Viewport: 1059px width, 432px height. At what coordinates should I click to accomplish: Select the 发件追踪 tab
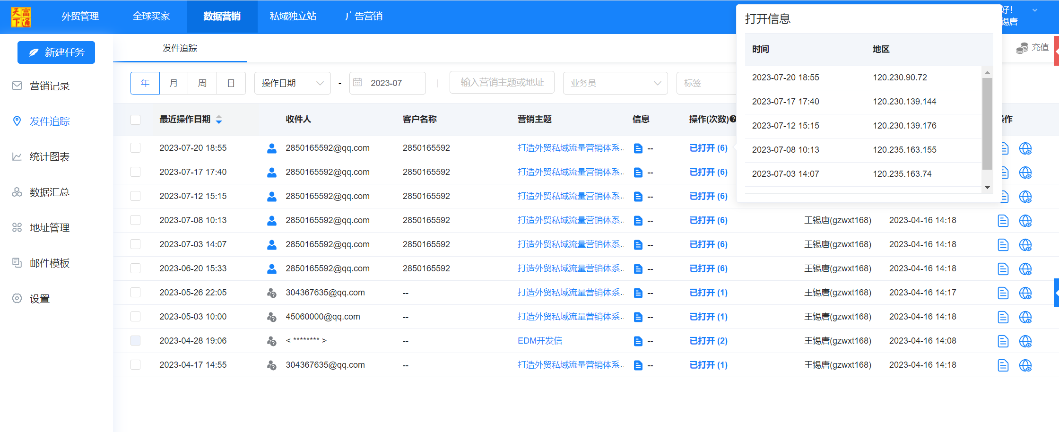coord(180,48)
